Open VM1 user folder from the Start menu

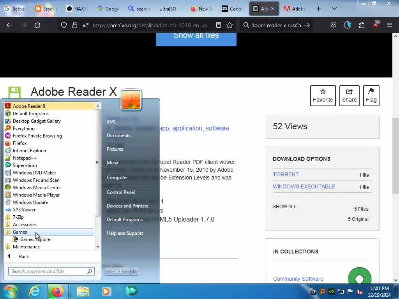click(111, 121)
